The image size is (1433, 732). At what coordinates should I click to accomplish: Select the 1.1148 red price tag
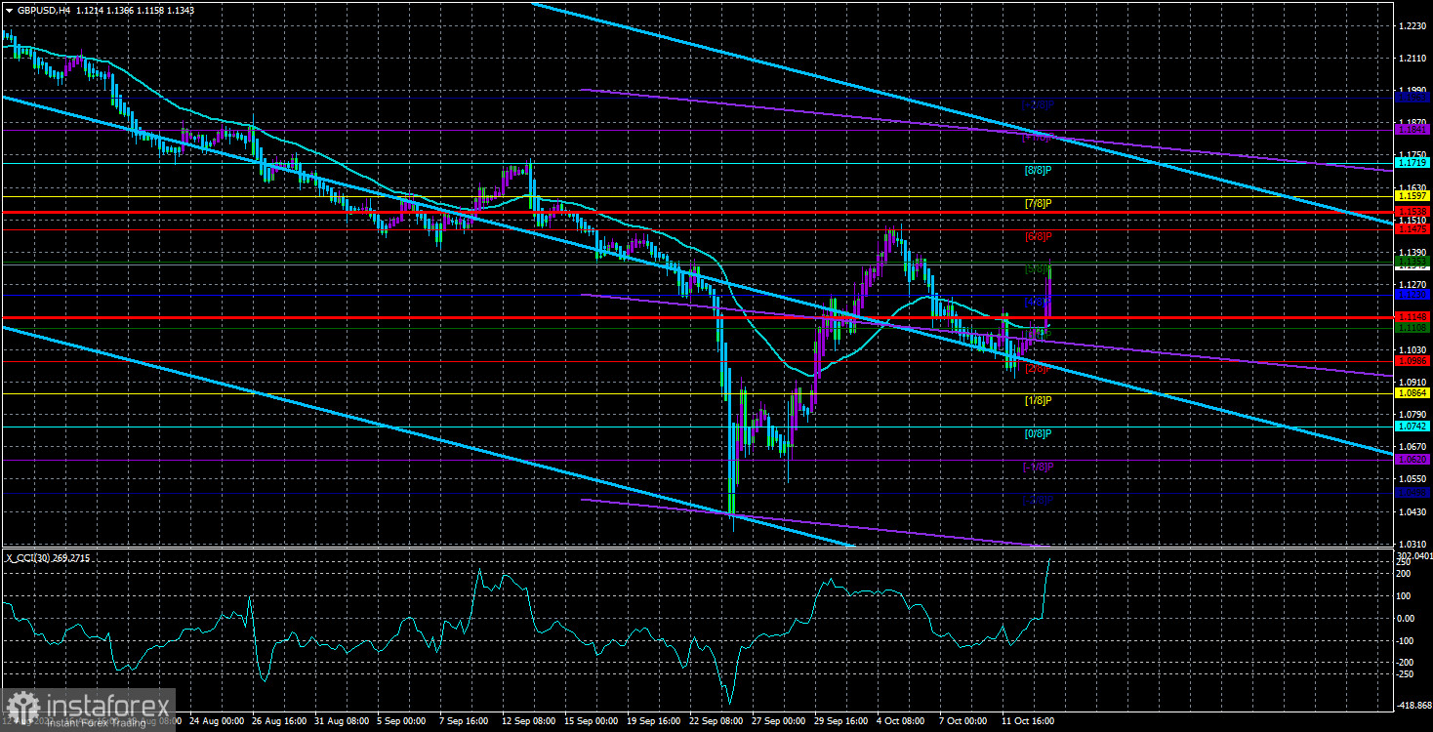tap(1413, 317)
